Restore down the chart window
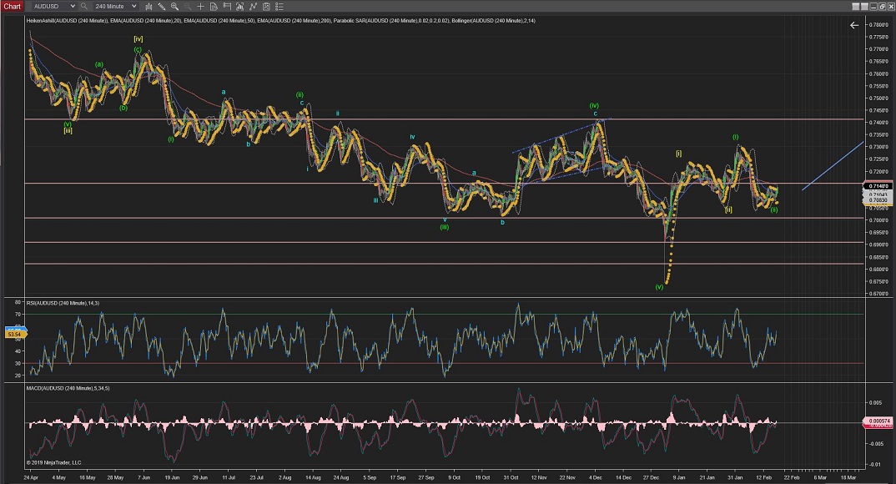 883,7
